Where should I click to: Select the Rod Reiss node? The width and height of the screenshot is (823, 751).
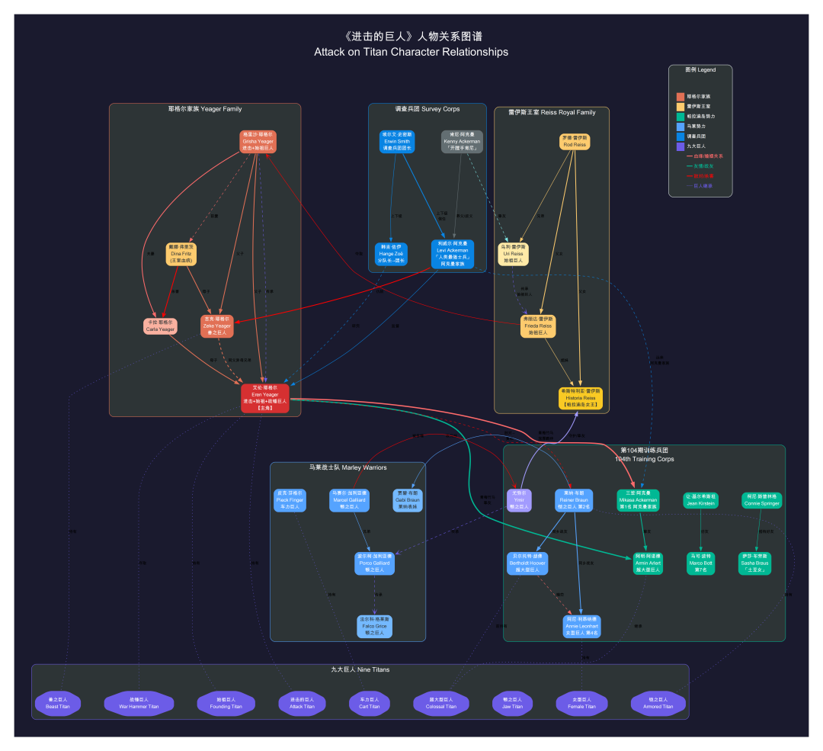pos(575,142)
